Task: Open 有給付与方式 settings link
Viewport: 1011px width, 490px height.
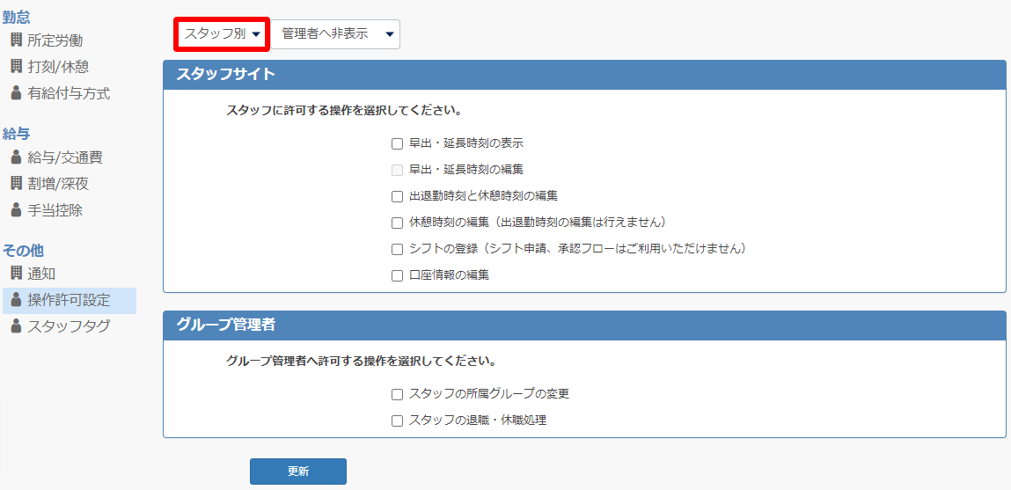Action: 69,93
